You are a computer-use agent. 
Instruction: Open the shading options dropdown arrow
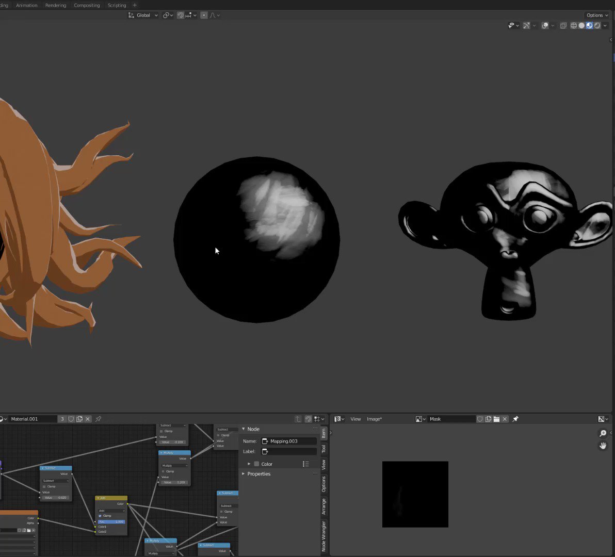pyautogui.click(x=605, y=25)
